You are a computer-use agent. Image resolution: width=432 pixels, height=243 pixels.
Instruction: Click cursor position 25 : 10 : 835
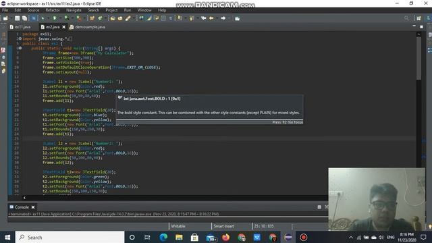pos(264,226)
